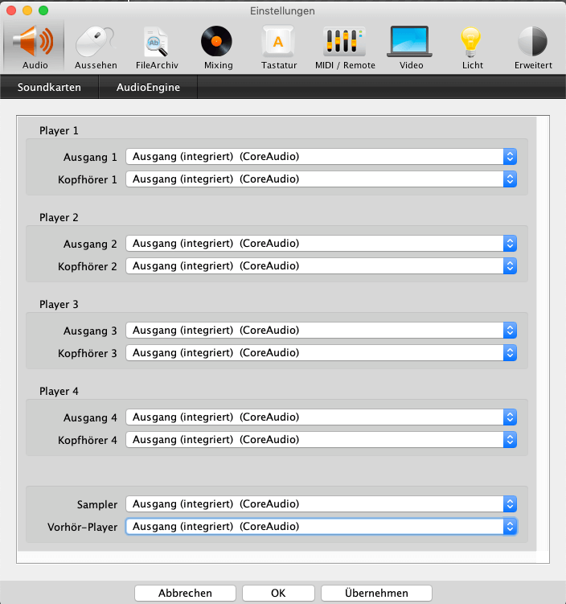Apply changes with the Übernehmen button
Viewport: 566px width, 604px height.
(376, 593)
